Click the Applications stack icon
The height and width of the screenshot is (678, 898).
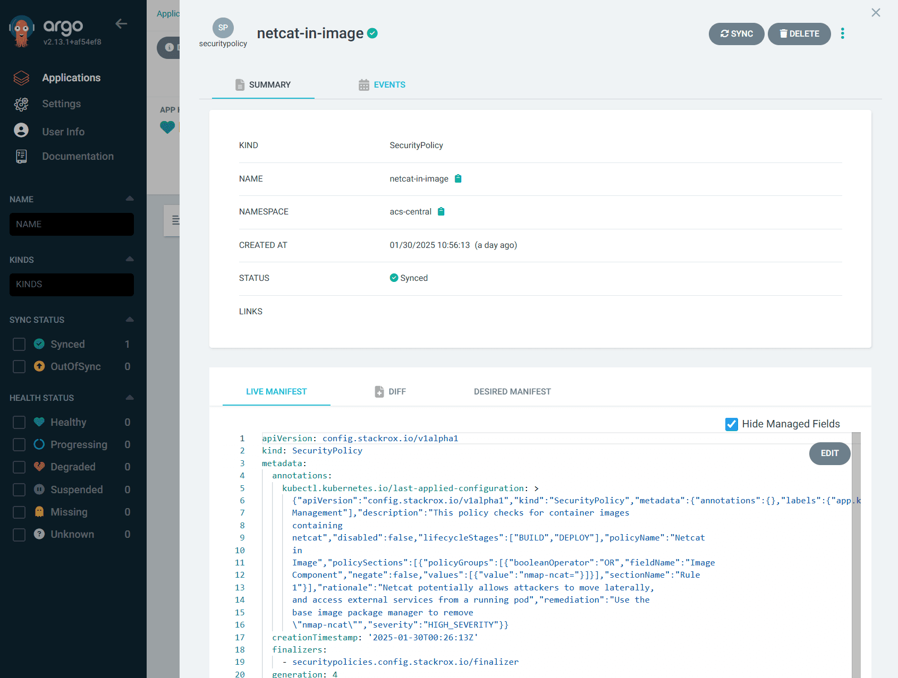click(21, 78)
